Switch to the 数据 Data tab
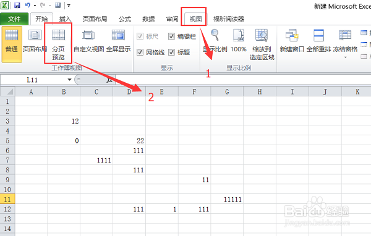This screenshot has width=371, height=236. [148, 19]
